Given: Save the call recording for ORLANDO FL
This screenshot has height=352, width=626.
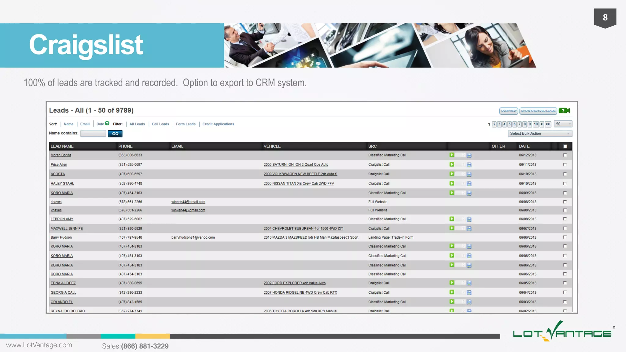Looking at the screenshot, I should [469, 302].
